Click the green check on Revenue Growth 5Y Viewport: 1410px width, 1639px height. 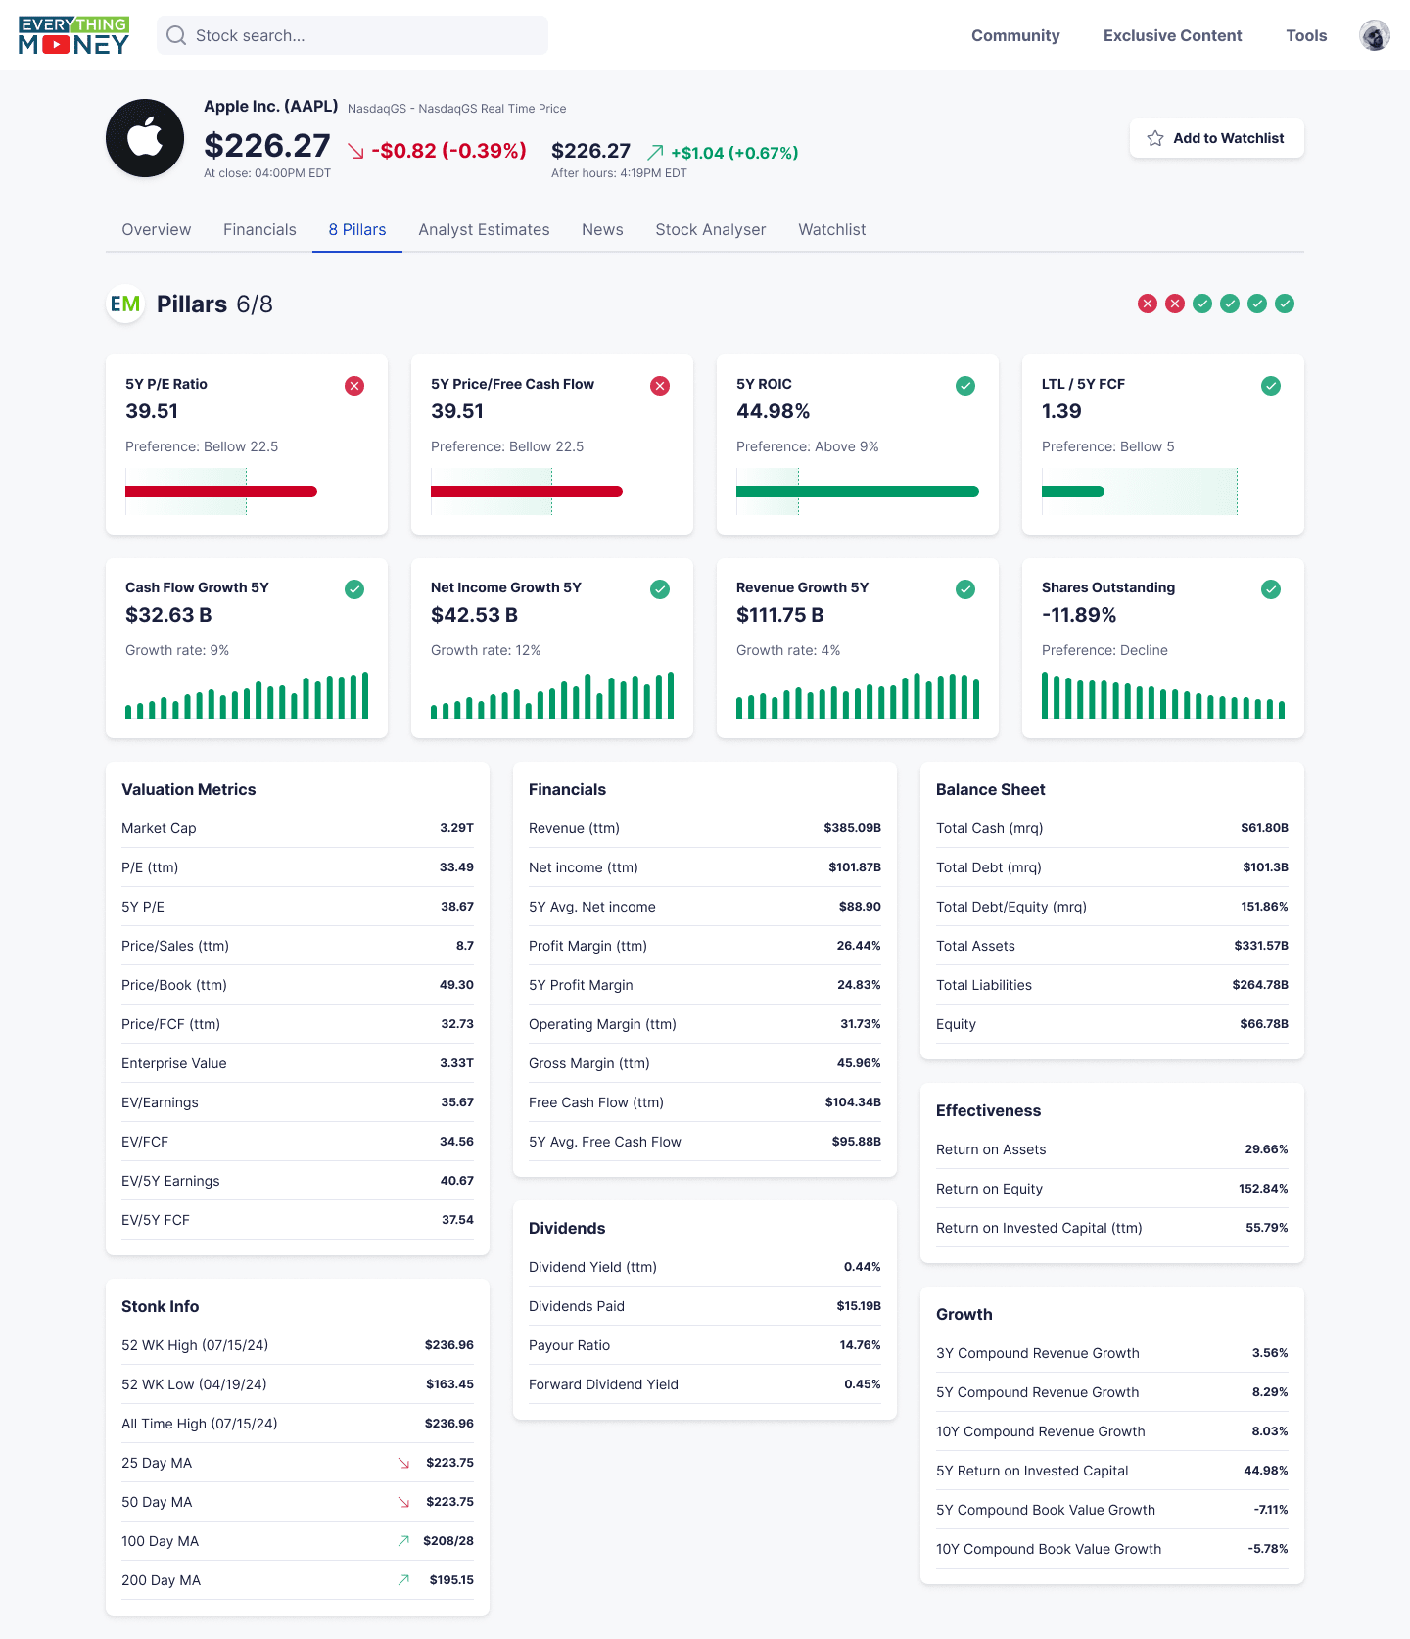click(x=965, y=589)
